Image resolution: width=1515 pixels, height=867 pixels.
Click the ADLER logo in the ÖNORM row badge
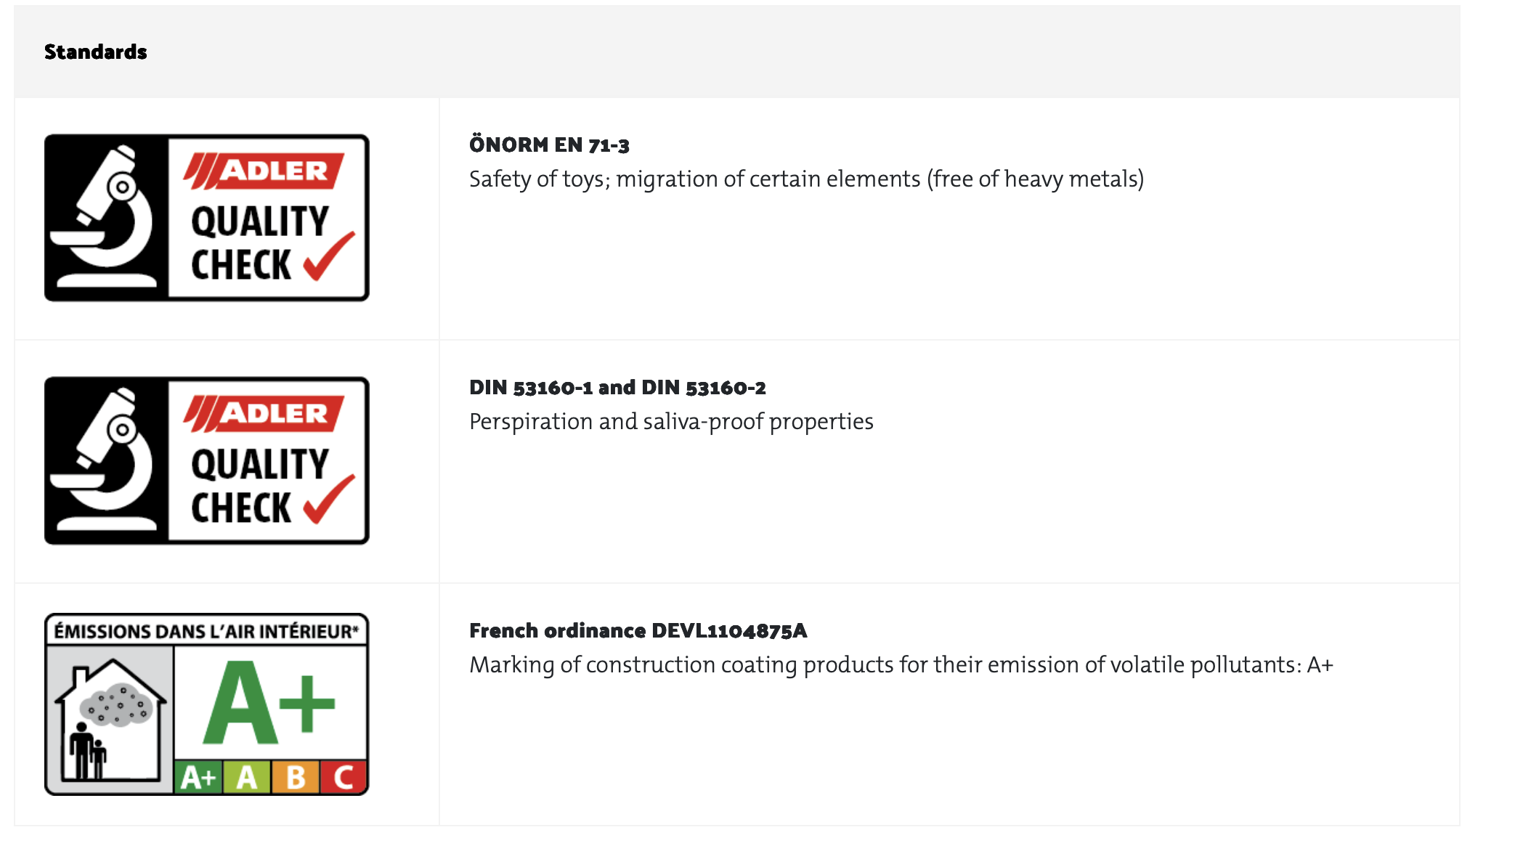click(264, 171)
